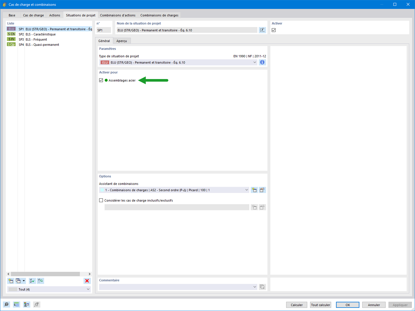Edit the selected combination wizard
Viewport: 415px width, 311px height.
click(x=262, y=190)
